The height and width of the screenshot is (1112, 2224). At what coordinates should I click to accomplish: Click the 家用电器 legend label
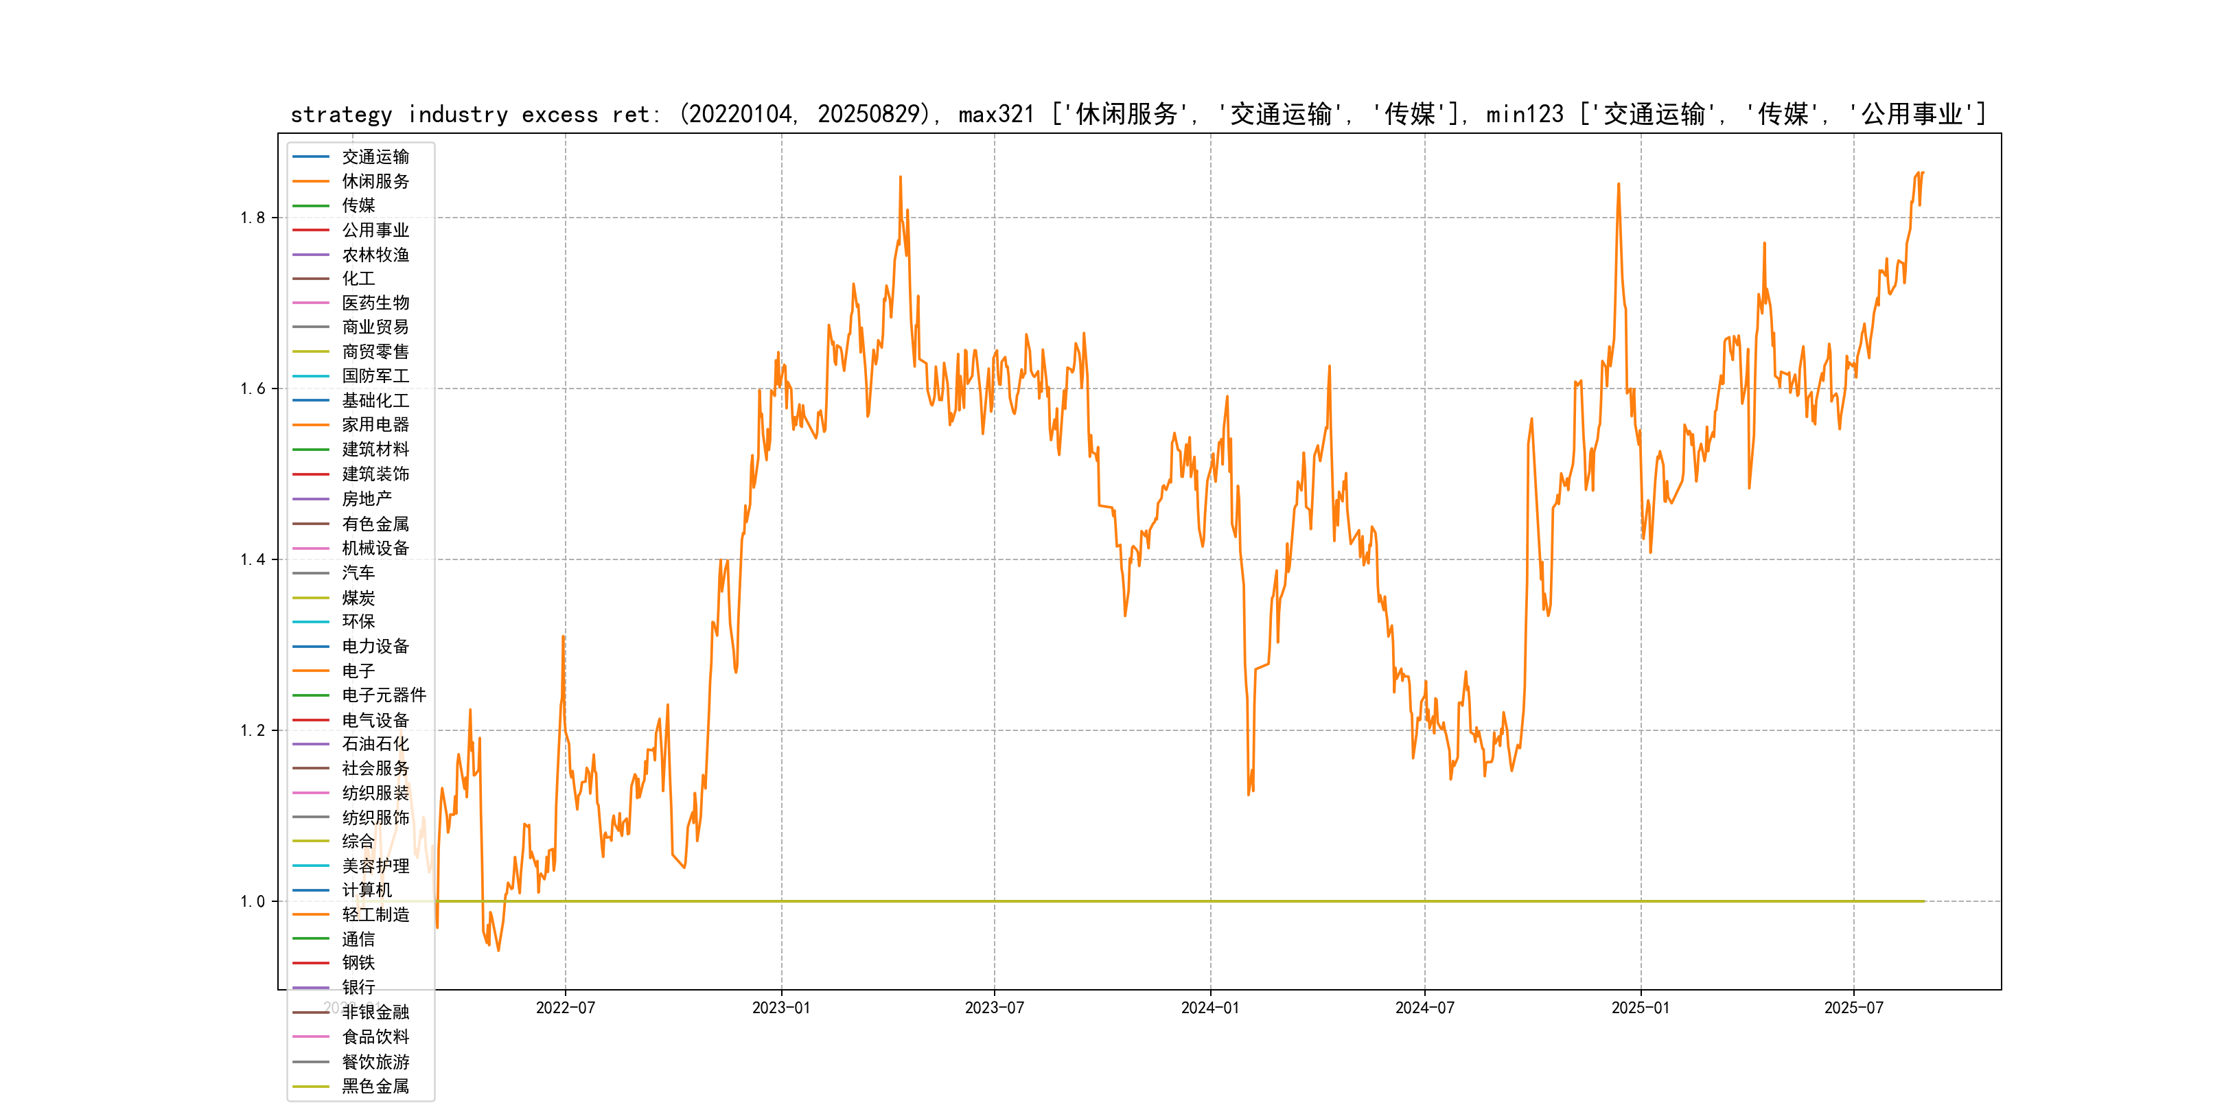click(375, 425)
